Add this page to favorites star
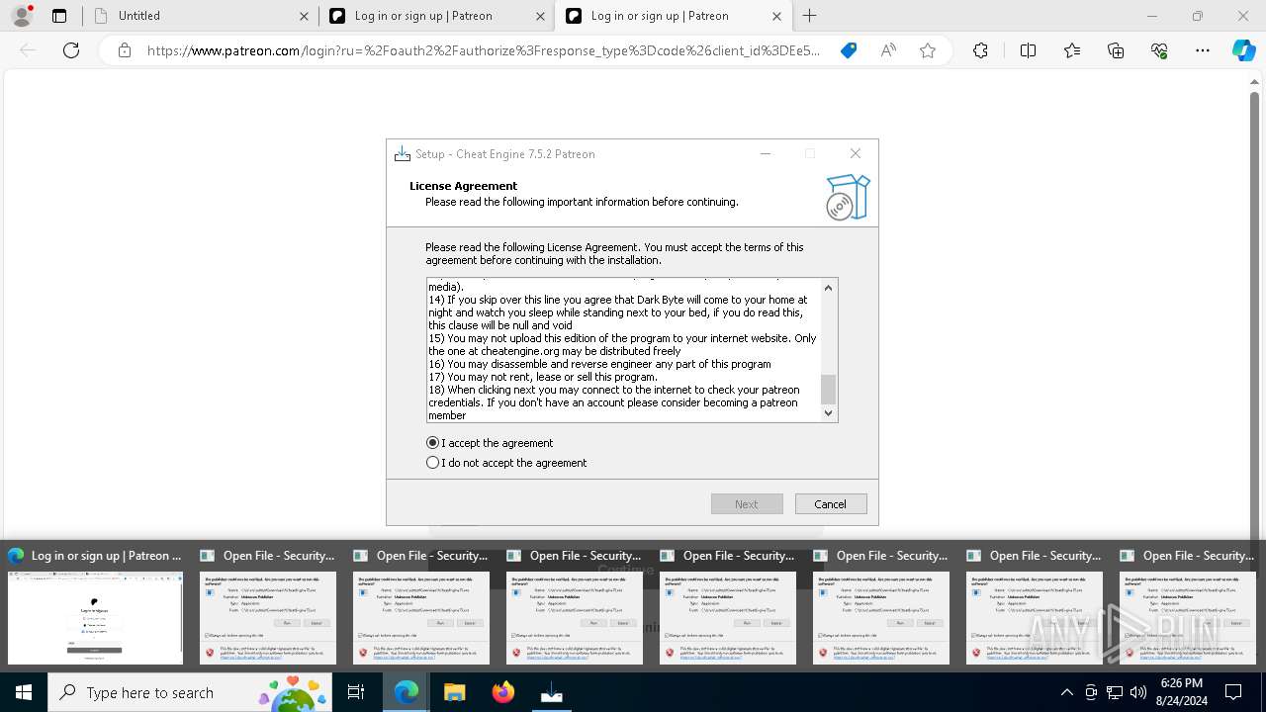Viewport: 1266px width, 712px height. point(928,50)
